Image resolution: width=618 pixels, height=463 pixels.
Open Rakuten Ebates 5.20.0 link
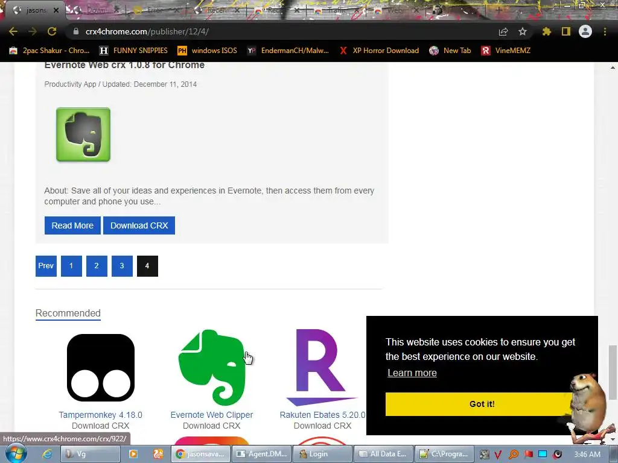tap(322, 415)
